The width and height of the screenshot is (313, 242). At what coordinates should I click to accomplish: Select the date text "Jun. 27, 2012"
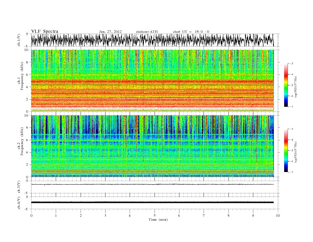[110, 32]
